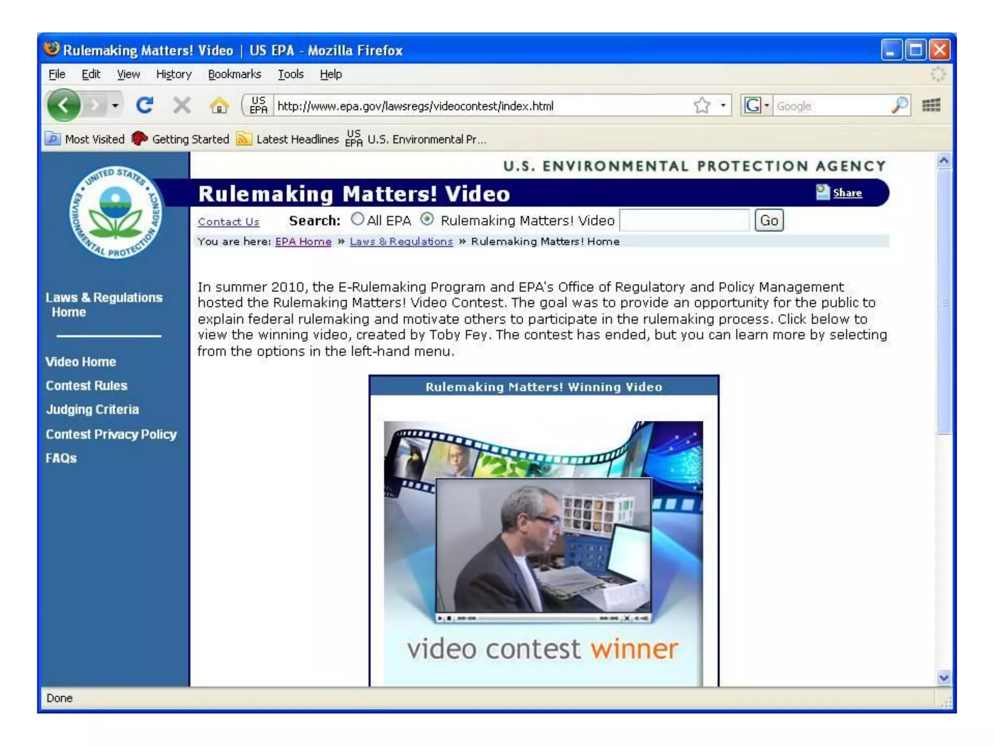Select the All EPA search radio button
The image size is (994, 746).
pos(357,220)
